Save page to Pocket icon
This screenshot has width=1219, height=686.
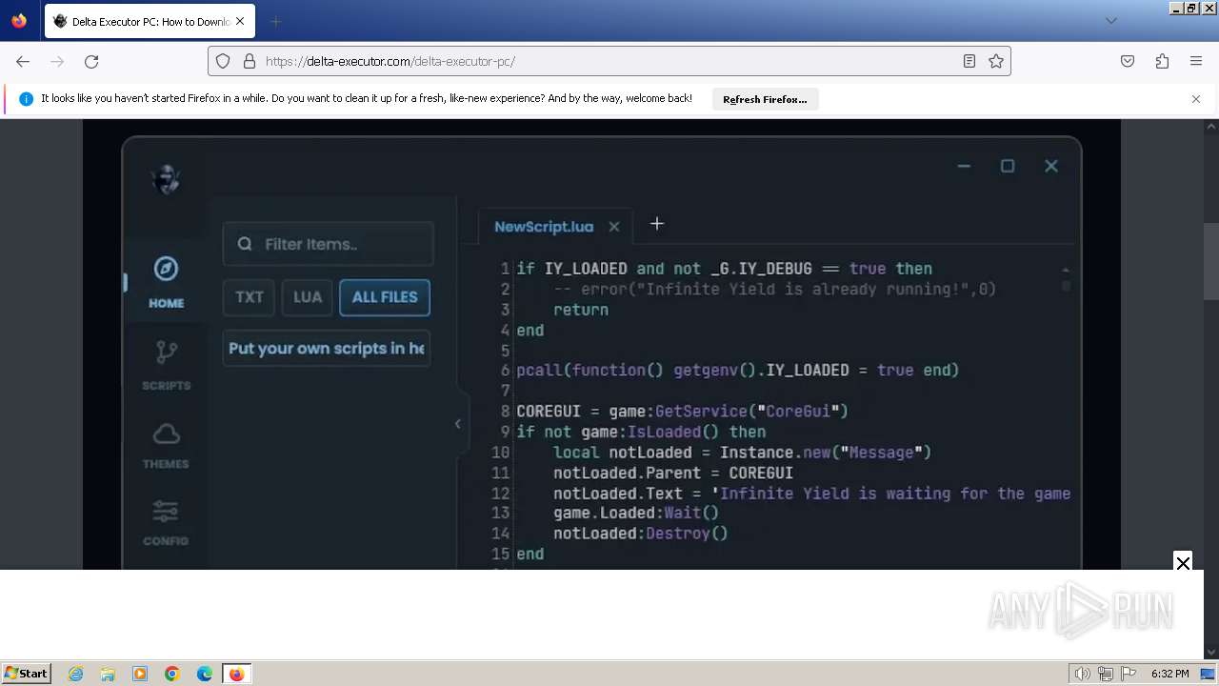tap(1128, 61)
